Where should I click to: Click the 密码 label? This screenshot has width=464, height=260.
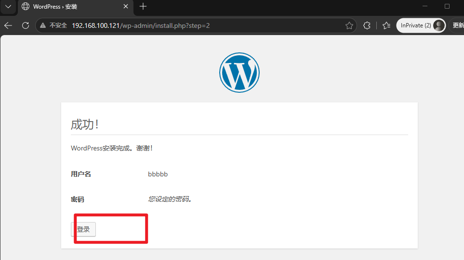[78, 199]
